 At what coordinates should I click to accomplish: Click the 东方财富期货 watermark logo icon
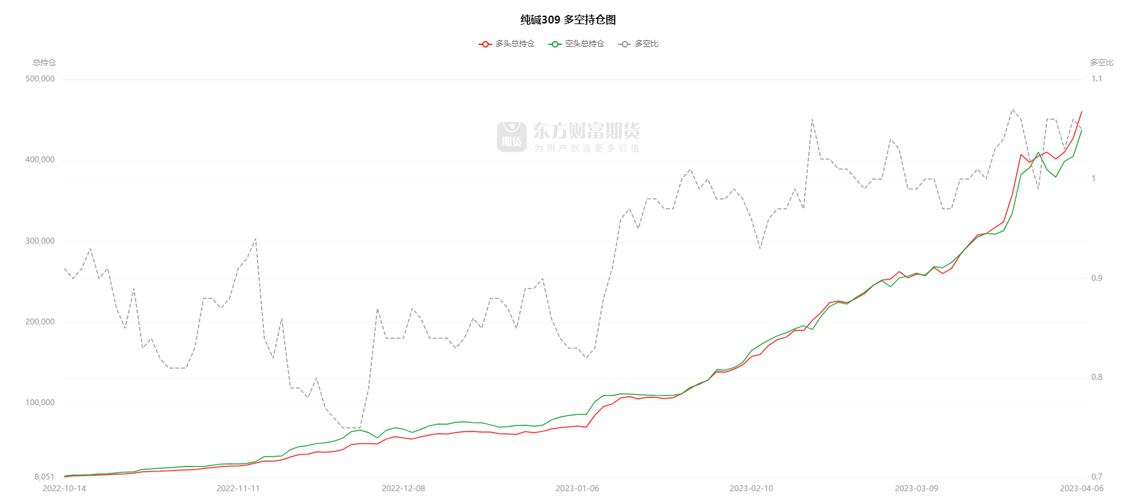pyautogui.click(x=512, y=137)
